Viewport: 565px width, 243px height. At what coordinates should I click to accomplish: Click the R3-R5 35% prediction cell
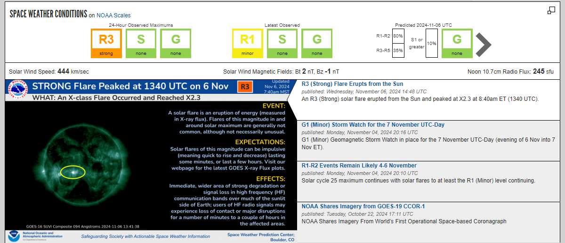click(x=398, y=50)
